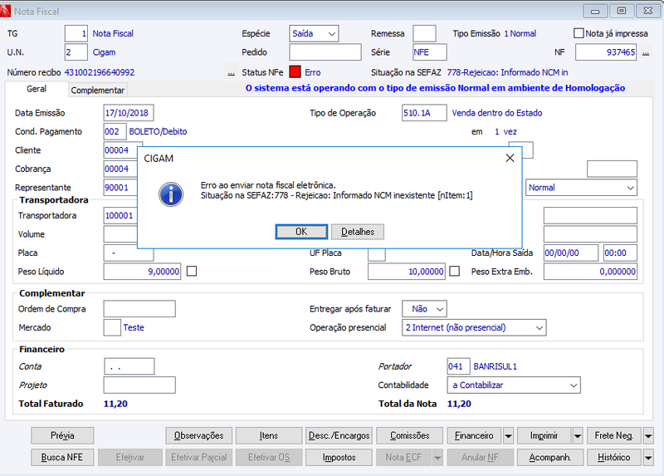Select the Geral tab
Image resolution: width=664 pixels, height=476 pixels.
[x=37, y=89]
